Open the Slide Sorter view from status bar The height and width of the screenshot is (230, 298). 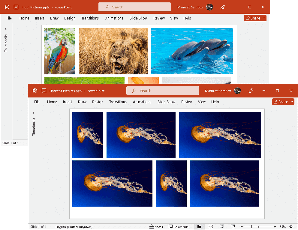(x=211, y=227)
